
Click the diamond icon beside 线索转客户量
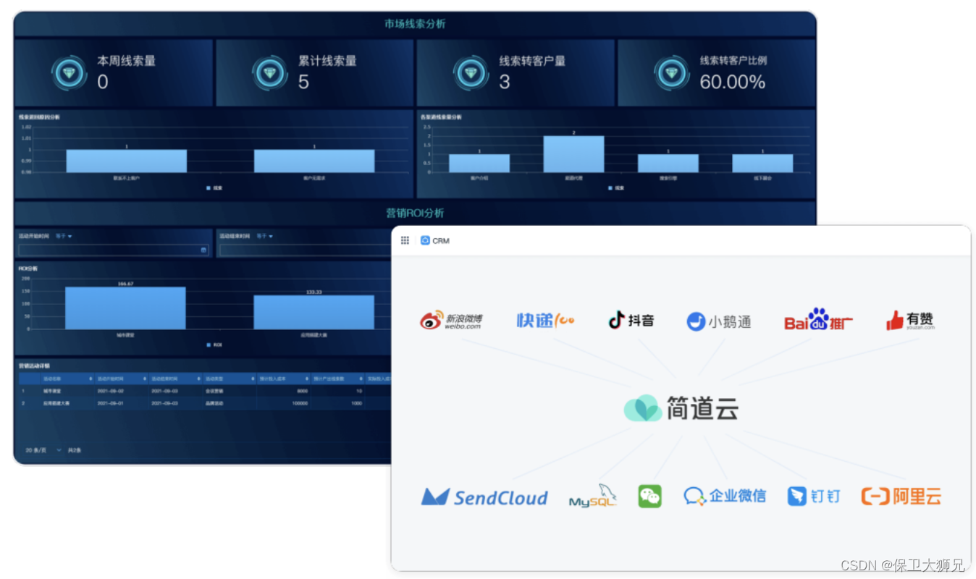tap(471, 73)
